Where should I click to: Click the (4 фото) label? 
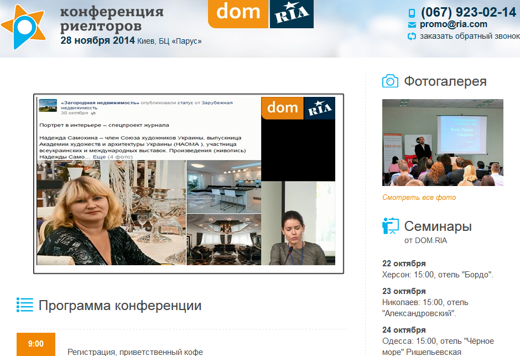pos(120,157)
